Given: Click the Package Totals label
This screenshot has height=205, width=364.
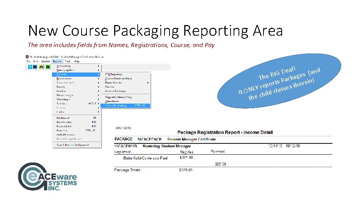Looking at the screenshot, I should pos(127,170).
